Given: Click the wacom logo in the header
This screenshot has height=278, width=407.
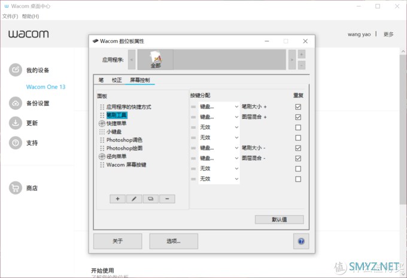Looking at the screenshot, I should pos(28,34).
